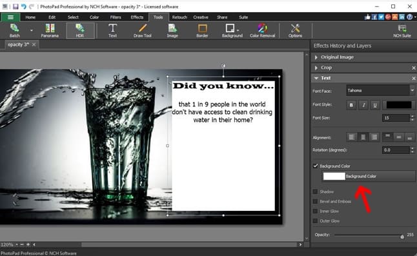Add a Border with Border tool
This screenshot has width=417, height=256.
point(202,30)
